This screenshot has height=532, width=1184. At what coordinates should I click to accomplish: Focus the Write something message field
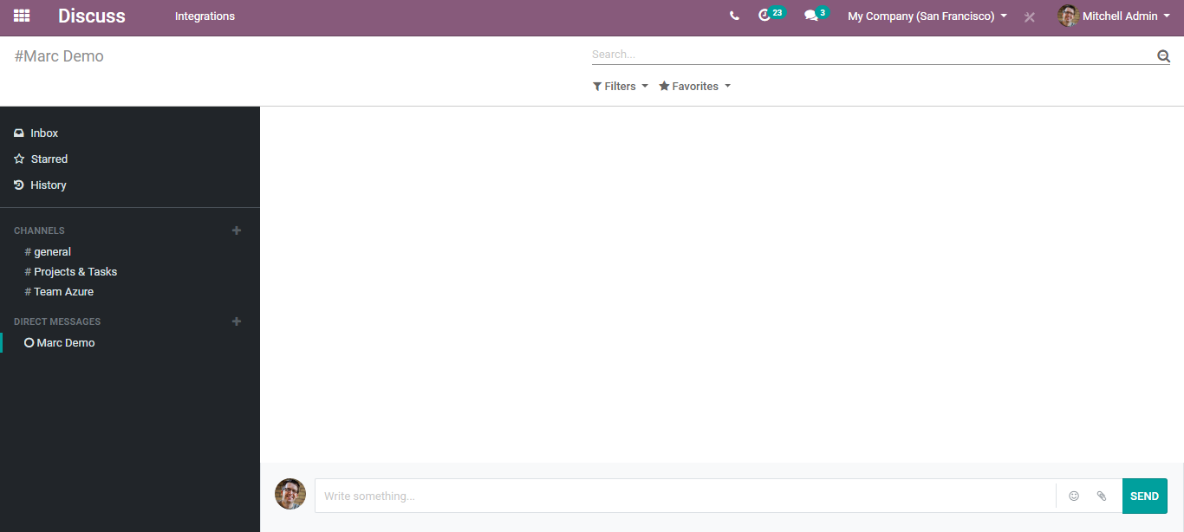click(x=685, y=496)
